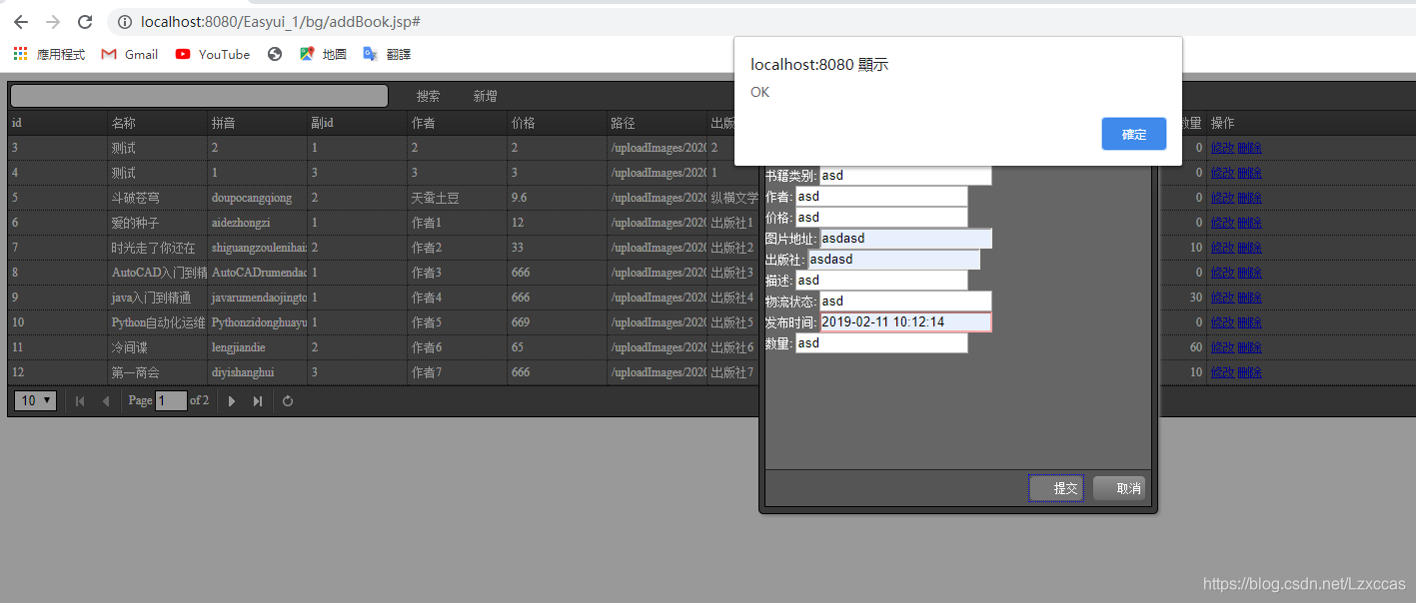Click 删除 link for row id 12
1416x603 pixels.
click(1250, 372)
